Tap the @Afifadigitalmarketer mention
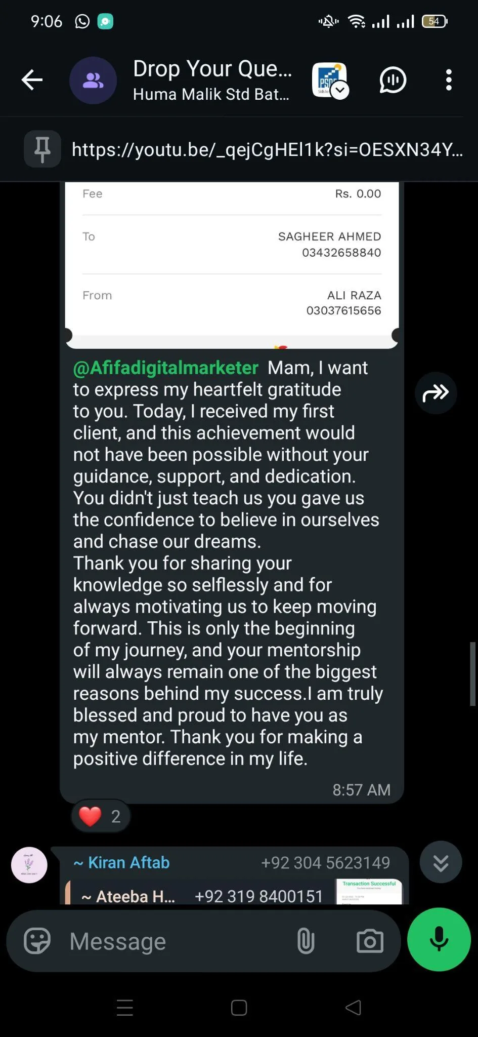Image resolution: width=478 pixels, height=1037 pixels. click(x=165, y=368)
